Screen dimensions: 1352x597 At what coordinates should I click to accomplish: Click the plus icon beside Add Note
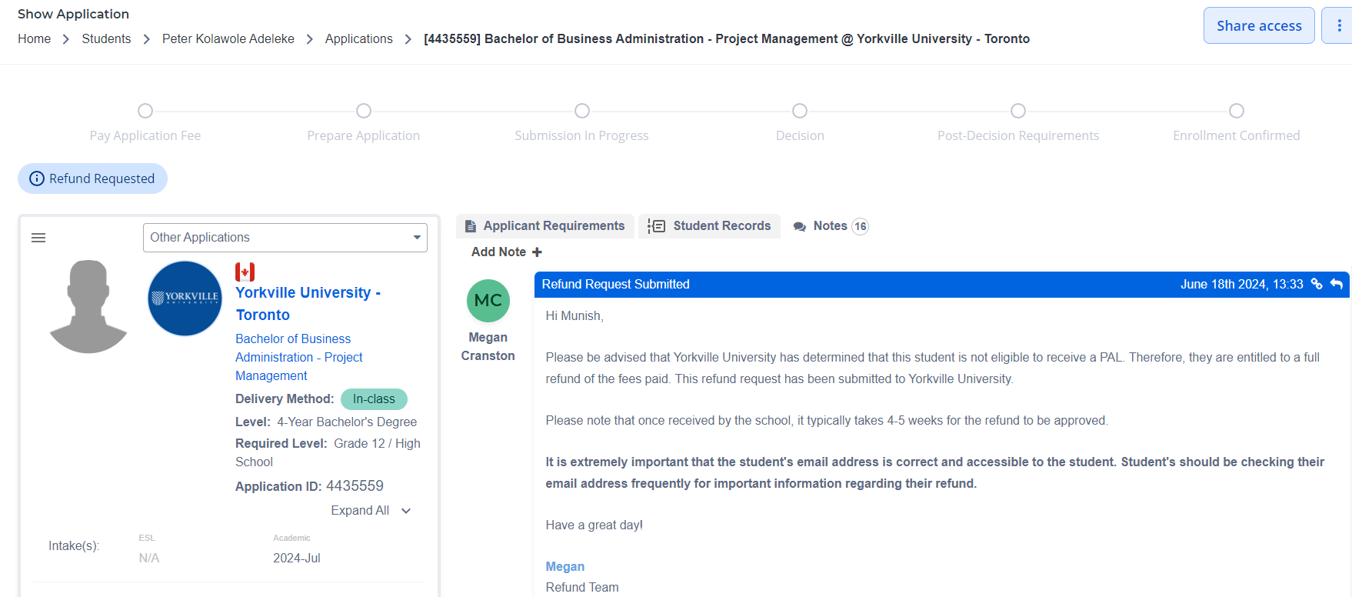coord(537,252)
